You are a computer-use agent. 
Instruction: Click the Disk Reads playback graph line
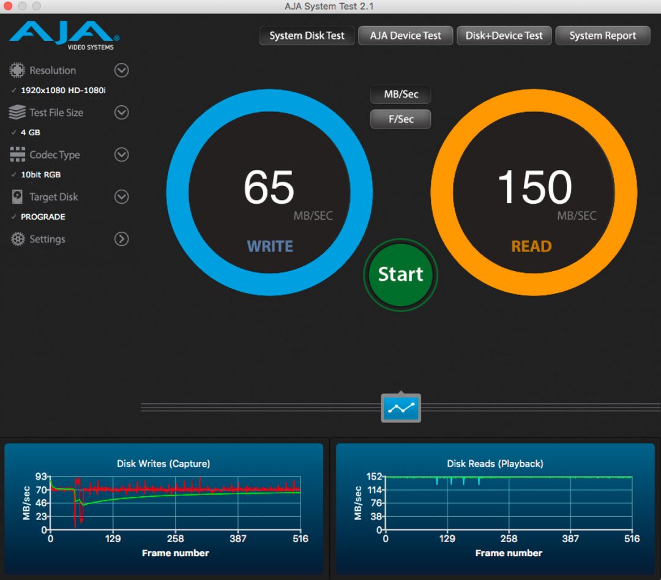(x=508, y=478)
